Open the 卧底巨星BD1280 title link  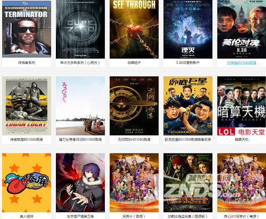[188, 140]
